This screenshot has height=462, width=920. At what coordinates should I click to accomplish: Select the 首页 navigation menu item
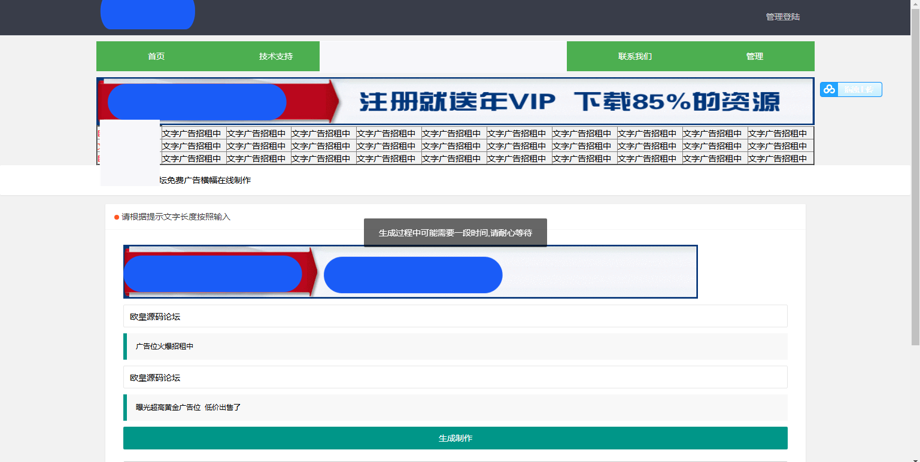click(156, 56)
